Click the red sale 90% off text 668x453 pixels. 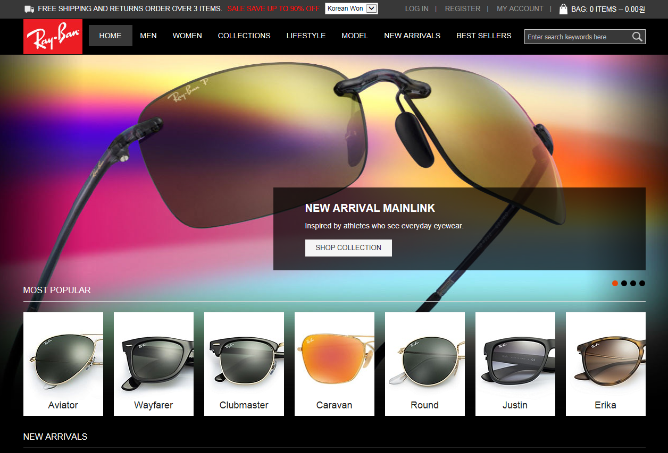click(273, 9)
